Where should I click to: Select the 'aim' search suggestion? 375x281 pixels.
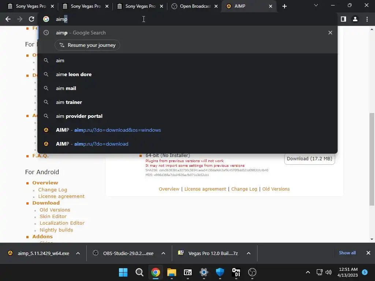click(x=187, y=60)
